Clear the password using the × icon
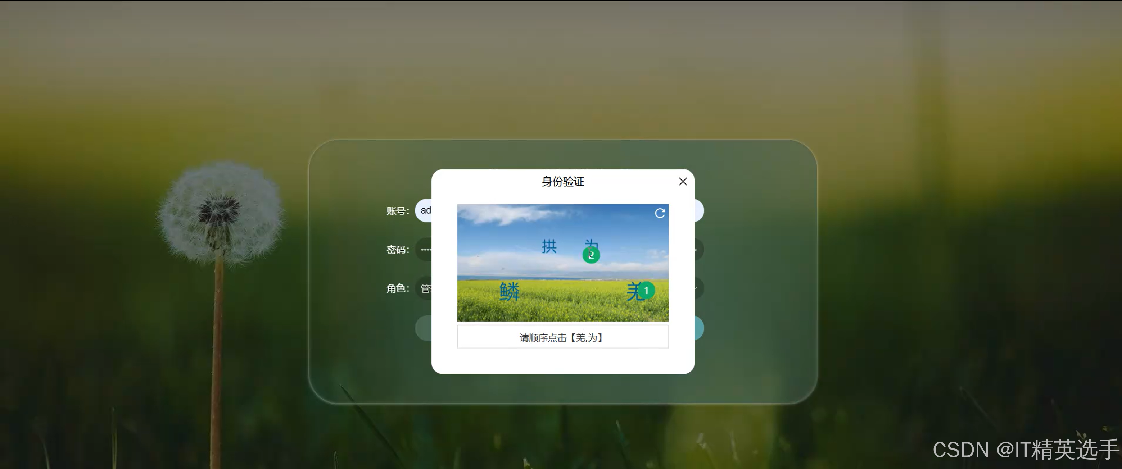Image resolution: width=1122 pixels, height=469 pixels. click(x=696, y=250)
